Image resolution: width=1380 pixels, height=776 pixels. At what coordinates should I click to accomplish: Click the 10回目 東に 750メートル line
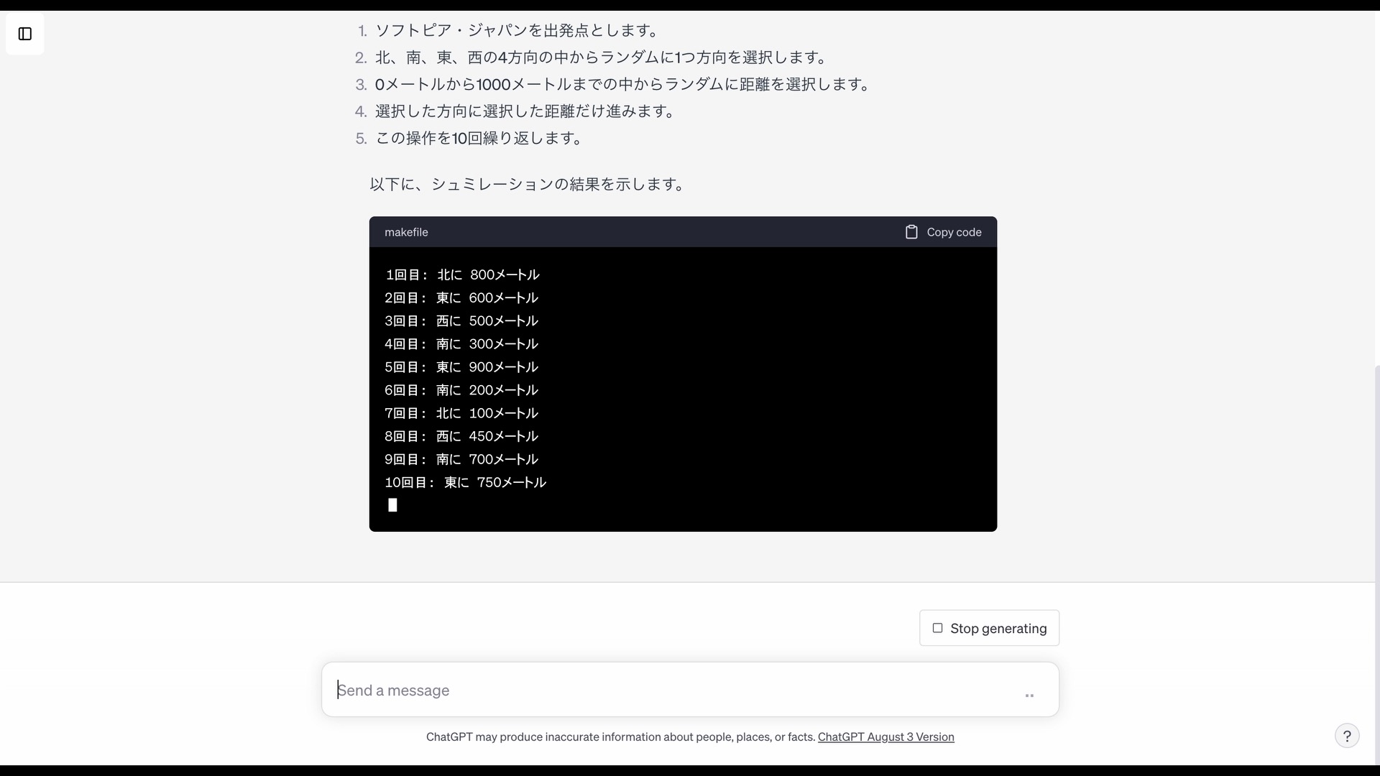[x=465, y=482]
